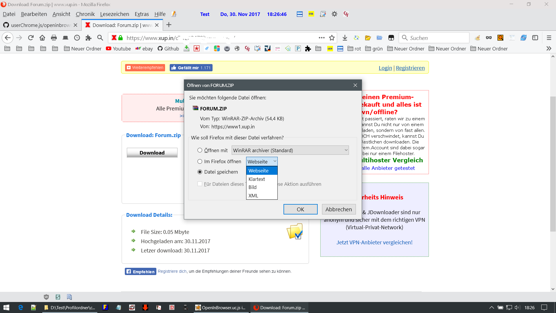Pick 'XML' in the dropdown list
Screen dimensions: 556x313
pyautogui.click(x=253, y=196)
